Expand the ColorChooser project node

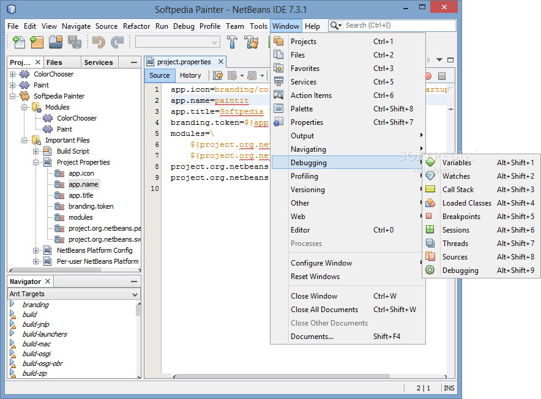click(x=13, y=74)
